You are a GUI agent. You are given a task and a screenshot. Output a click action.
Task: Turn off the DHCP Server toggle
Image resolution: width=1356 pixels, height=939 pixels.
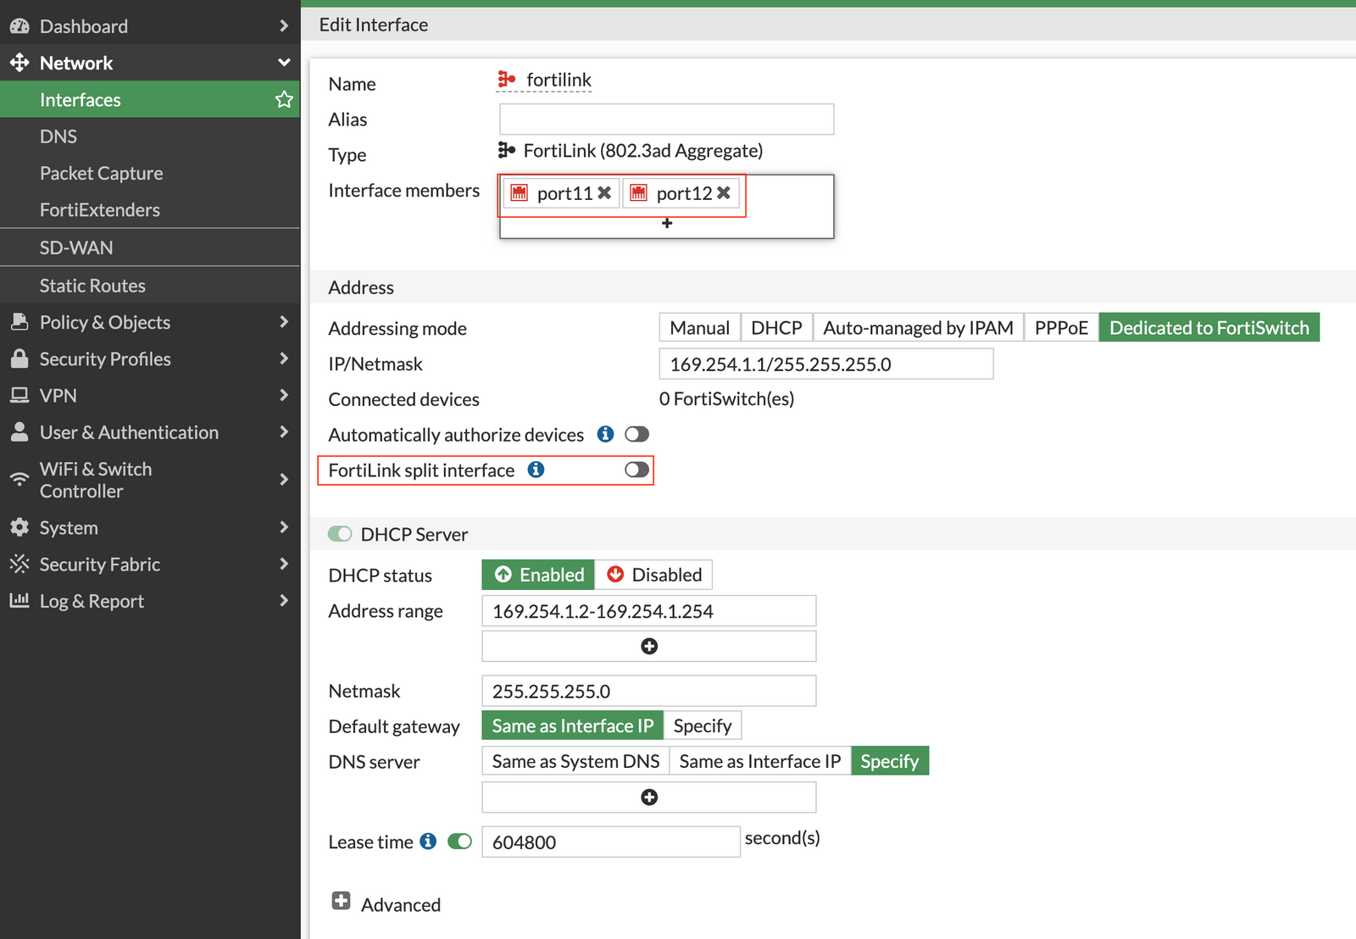point(340,534)
